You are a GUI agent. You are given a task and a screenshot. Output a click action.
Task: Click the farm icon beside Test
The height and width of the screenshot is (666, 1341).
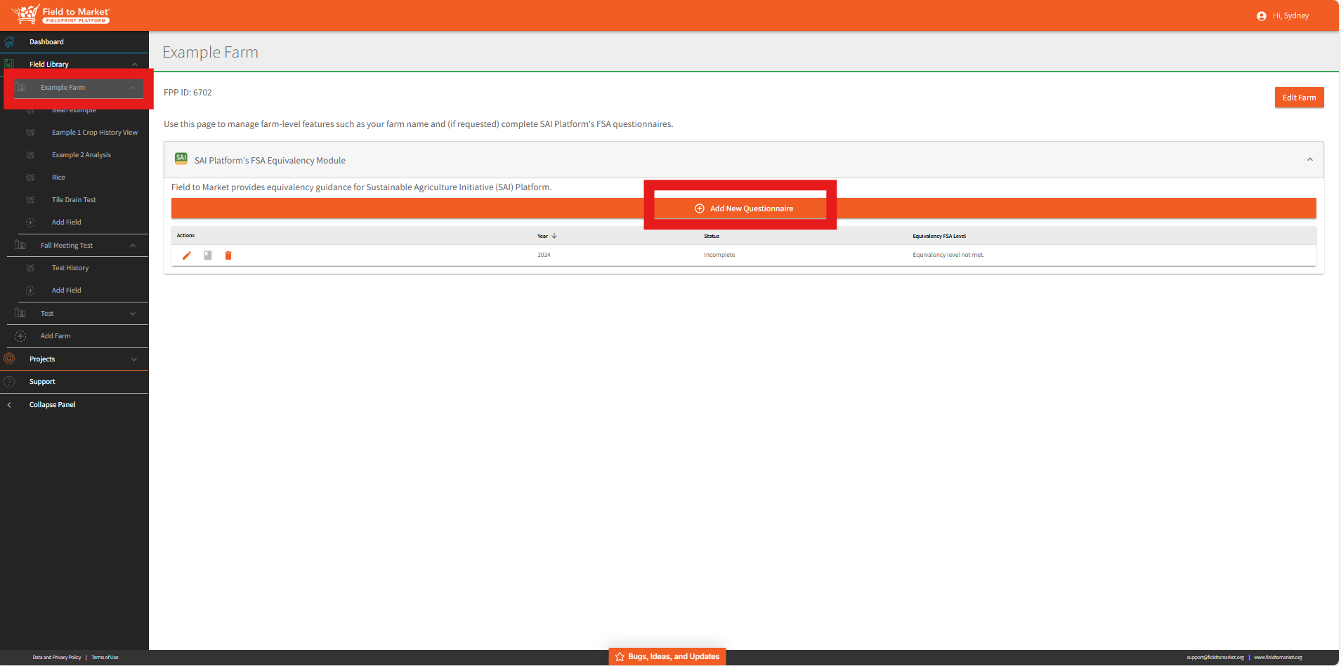pos(20,313)
